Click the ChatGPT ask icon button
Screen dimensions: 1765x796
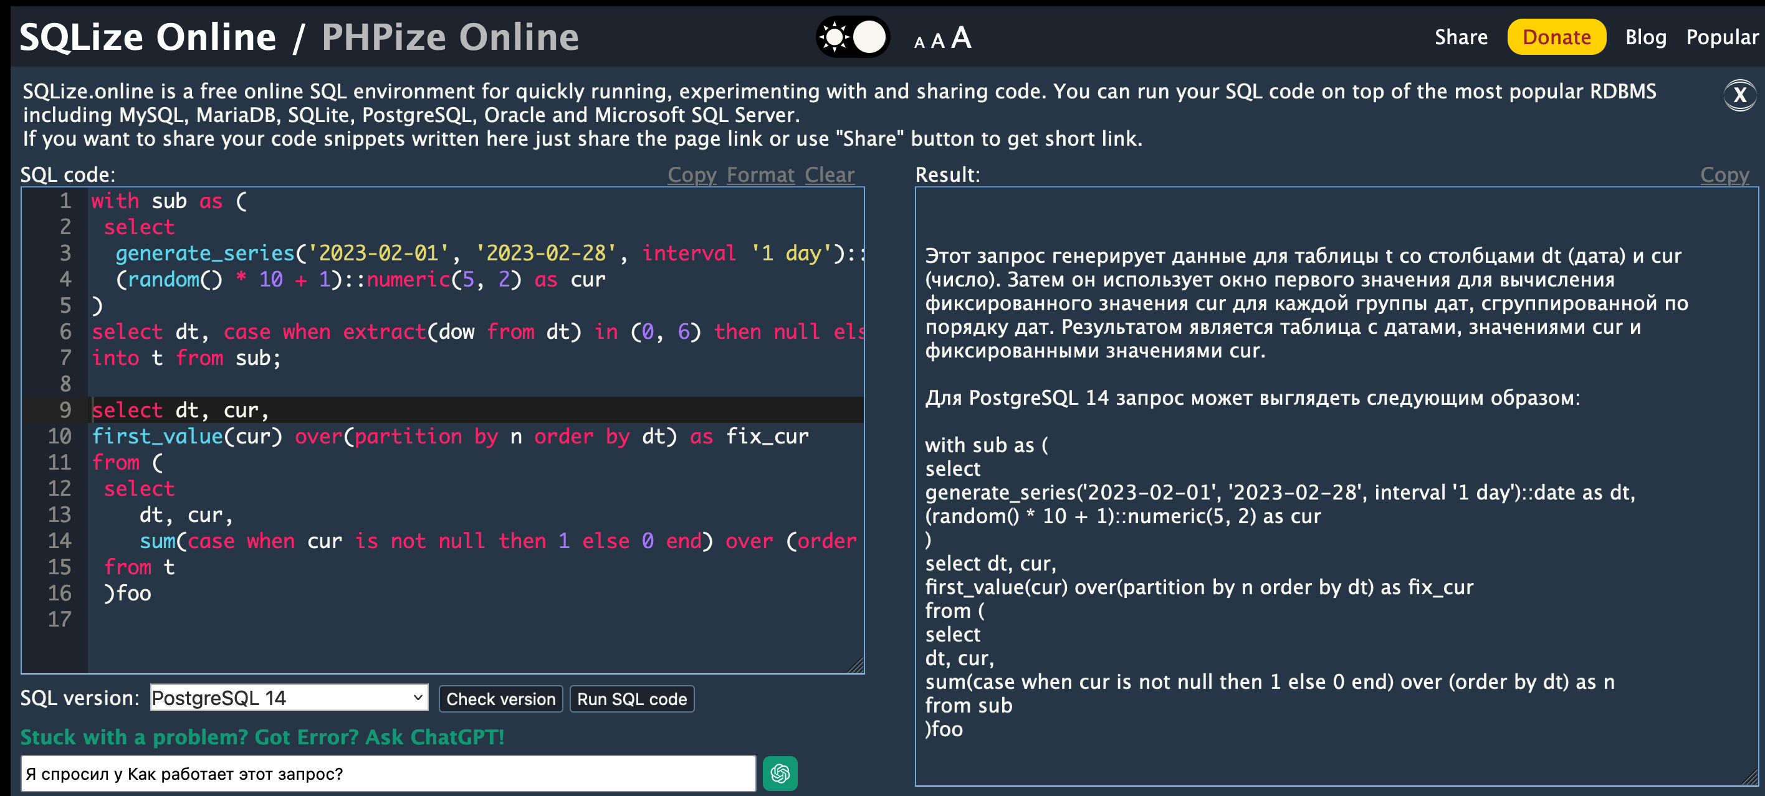780,774
